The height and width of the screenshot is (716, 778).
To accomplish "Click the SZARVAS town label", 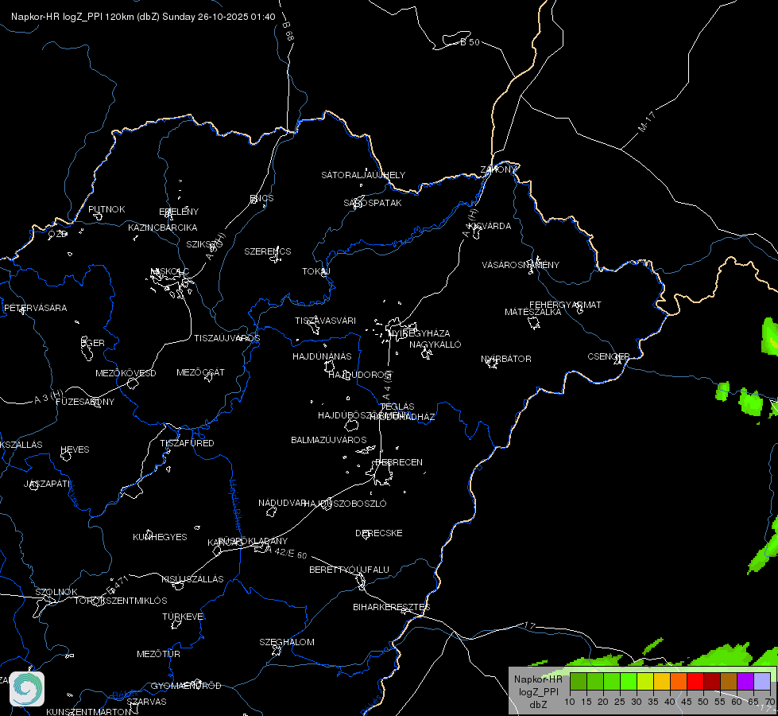I will (146, 702).
